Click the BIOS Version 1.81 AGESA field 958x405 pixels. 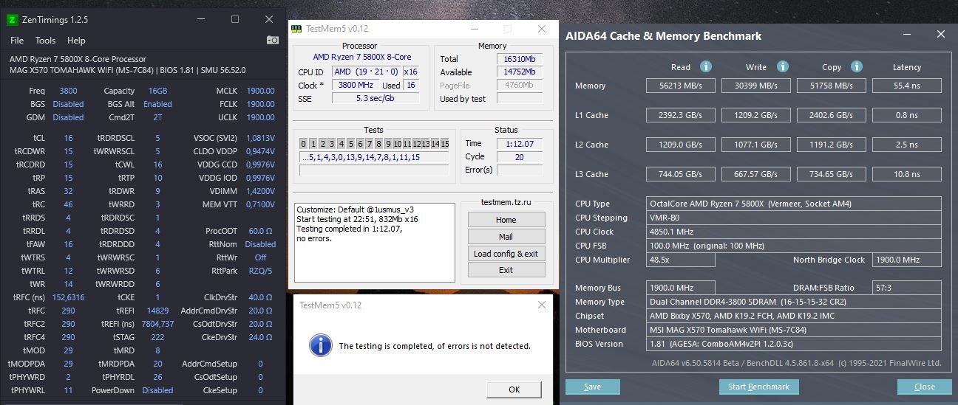pos(794,344)
